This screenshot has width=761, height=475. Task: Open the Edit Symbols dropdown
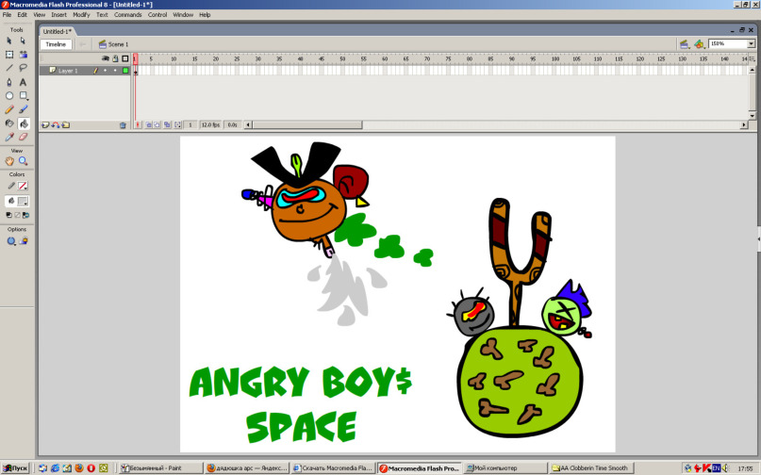(699, 44)
